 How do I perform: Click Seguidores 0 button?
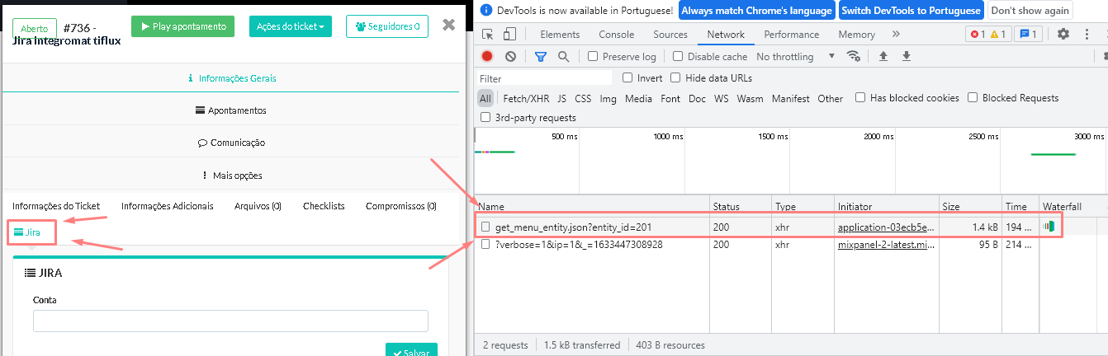(x=387, y=26)
